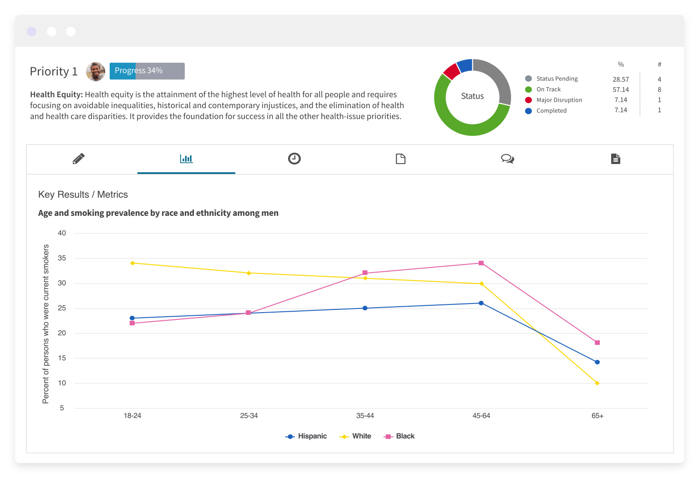Open the Edit (pencil) tab
699x478 pixels.
click(x=78, y=159)
